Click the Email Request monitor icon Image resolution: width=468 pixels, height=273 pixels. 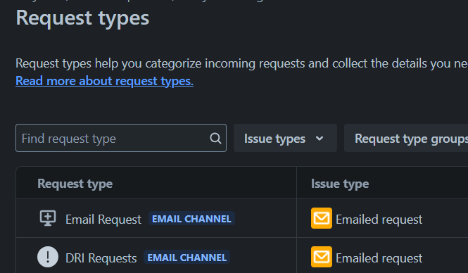(x=48, y=218)
